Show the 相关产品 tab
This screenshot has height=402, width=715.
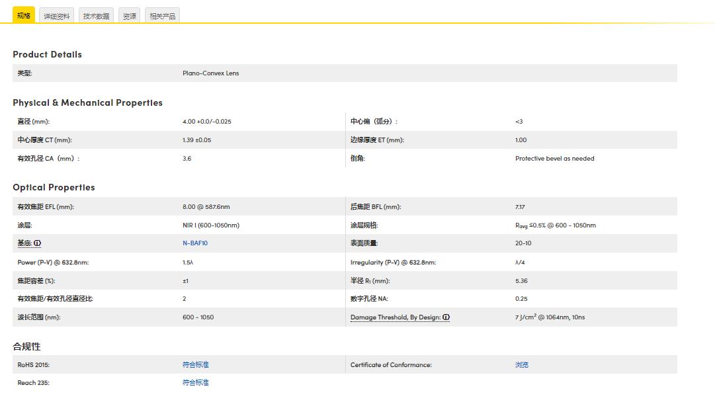tap(162, 16)
